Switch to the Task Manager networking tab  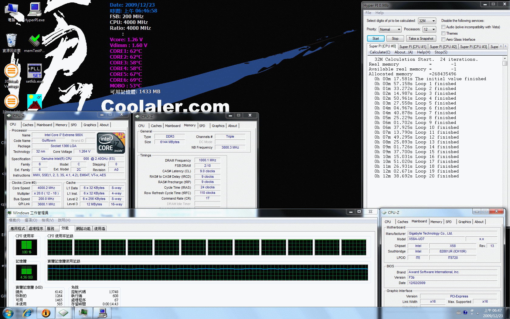(83, 228)
